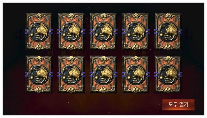Viewport: 207px width, 118px height.
Task: Select the fourth card in the top row
Action: point(136,31)
